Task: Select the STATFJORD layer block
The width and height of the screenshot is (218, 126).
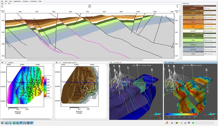Action: point(193,49)
